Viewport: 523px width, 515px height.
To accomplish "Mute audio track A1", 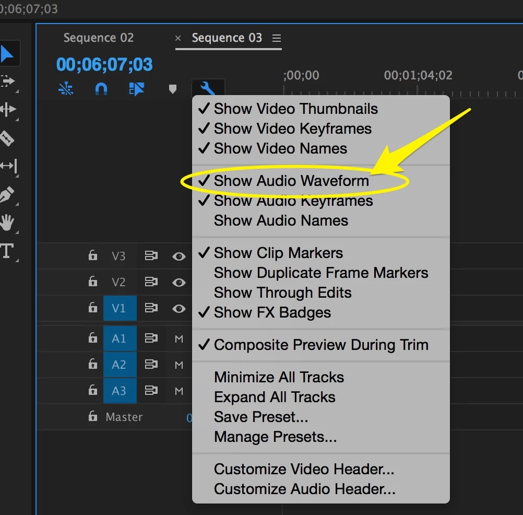I will click(179, 339).
